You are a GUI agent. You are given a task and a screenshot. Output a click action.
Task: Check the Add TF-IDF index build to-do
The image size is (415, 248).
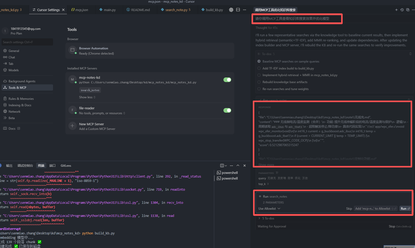pos(259,68)
